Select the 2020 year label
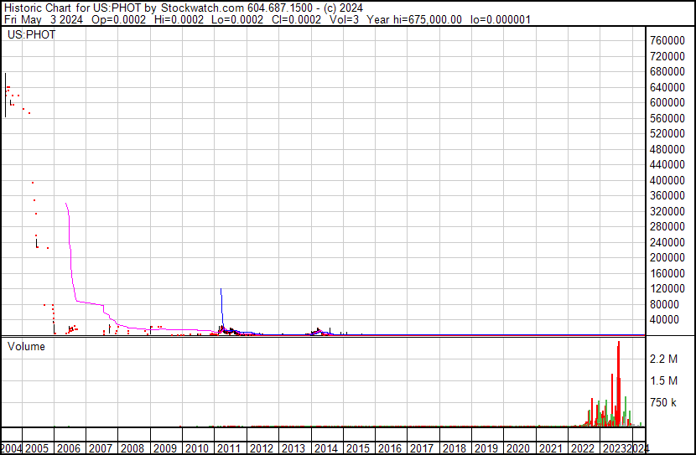Screen dimensions: 696x455 pyautogui.click(x=518, y=448)
